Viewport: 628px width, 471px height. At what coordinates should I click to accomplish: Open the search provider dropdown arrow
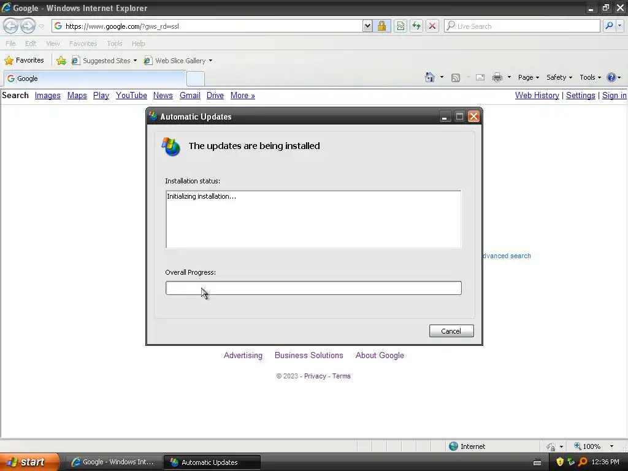coord(620,26)
